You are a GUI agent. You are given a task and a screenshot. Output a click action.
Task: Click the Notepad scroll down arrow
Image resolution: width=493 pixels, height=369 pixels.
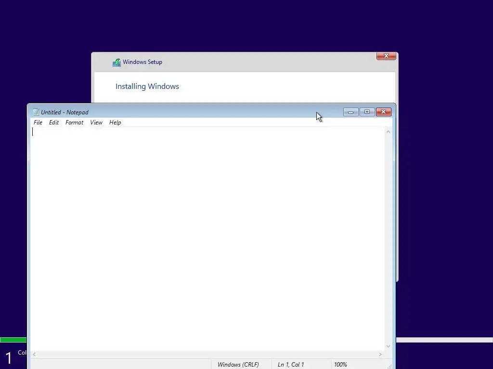coord(389,346)
